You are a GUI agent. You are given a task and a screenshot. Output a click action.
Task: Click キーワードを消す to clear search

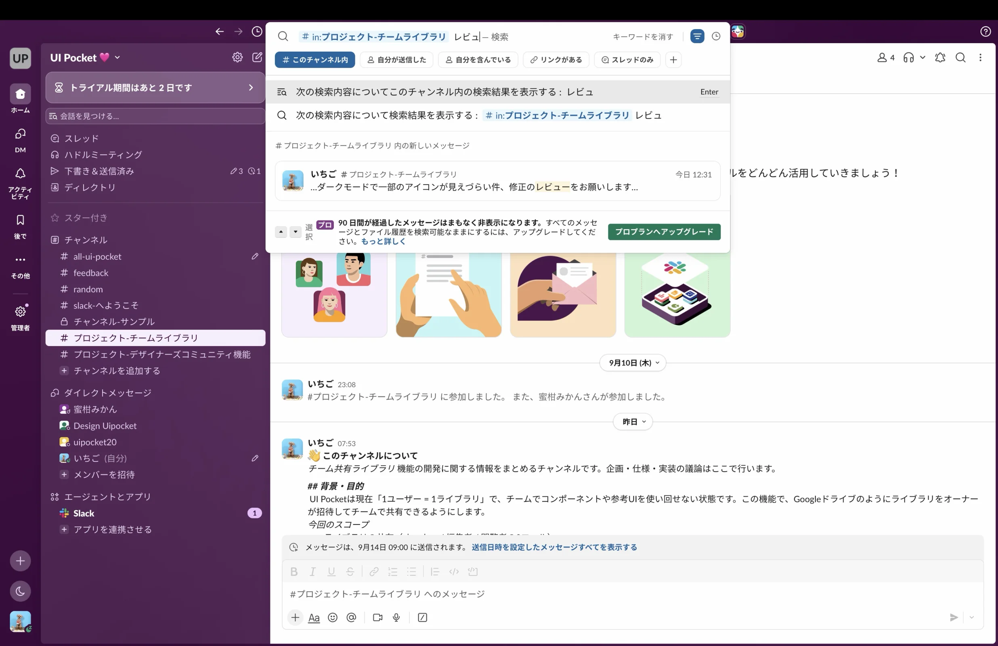point(642,37)
